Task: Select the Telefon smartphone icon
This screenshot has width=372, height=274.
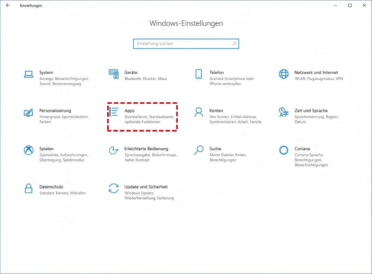Action: 199,74
